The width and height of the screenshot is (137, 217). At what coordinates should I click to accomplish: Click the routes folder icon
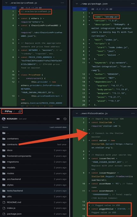[x=4, y=174]
